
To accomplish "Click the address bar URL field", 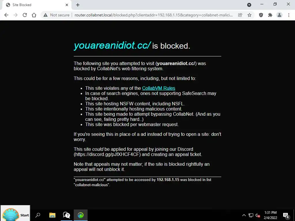I will [154, 15].
